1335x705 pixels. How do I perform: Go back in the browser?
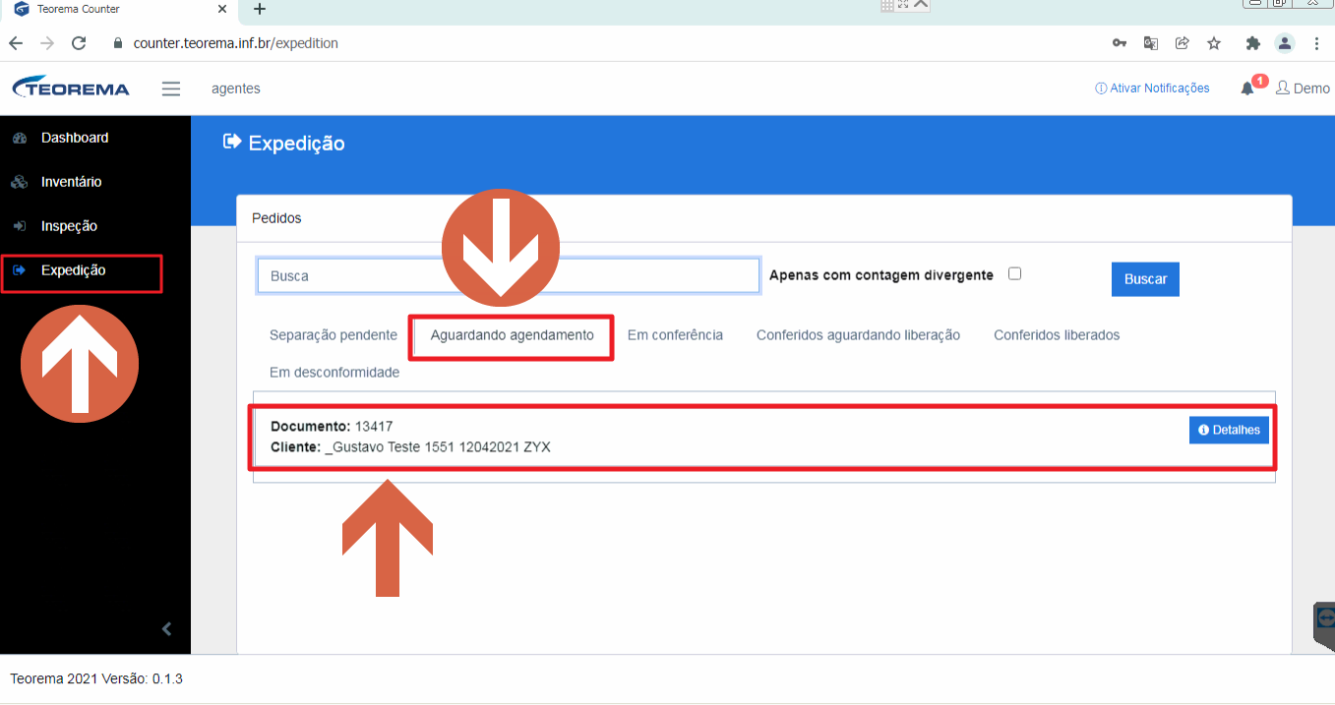point(16,43)
